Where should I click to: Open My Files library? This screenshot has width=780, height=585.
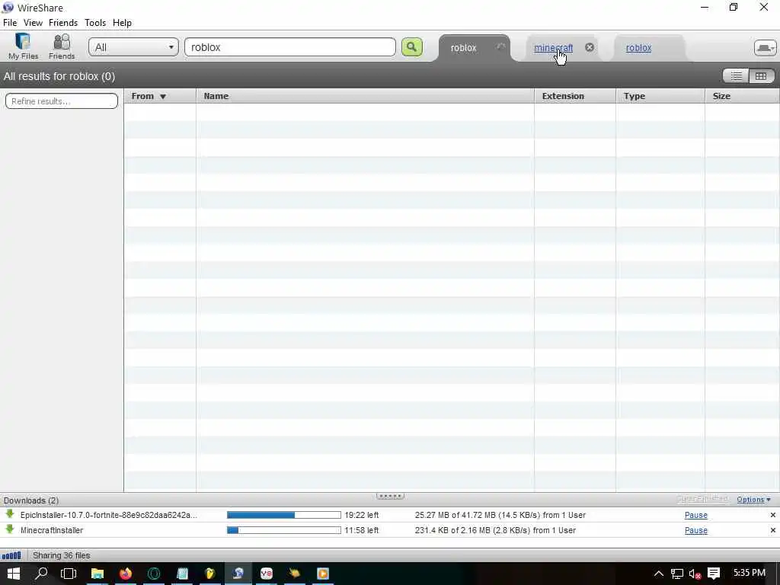pos(23,46)
